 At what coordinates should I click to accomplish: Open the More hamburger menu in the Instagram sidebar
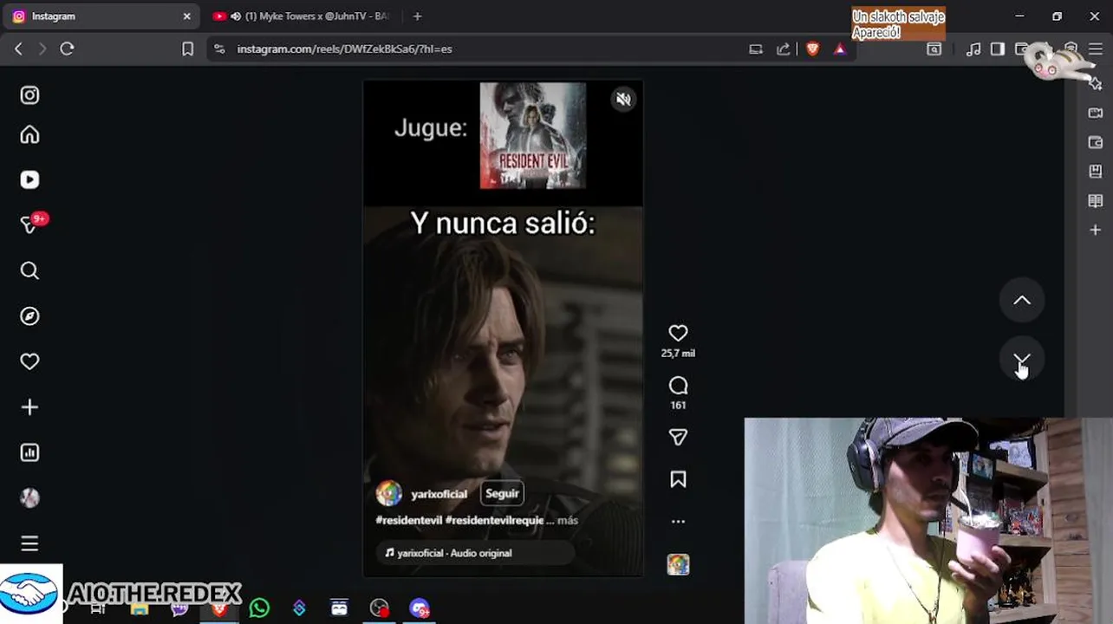coord(29,543)
